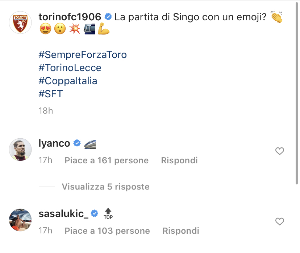The image size is (300, 253).
Task: Like lyanco's comment with the heart
Action: pos(279,151)
